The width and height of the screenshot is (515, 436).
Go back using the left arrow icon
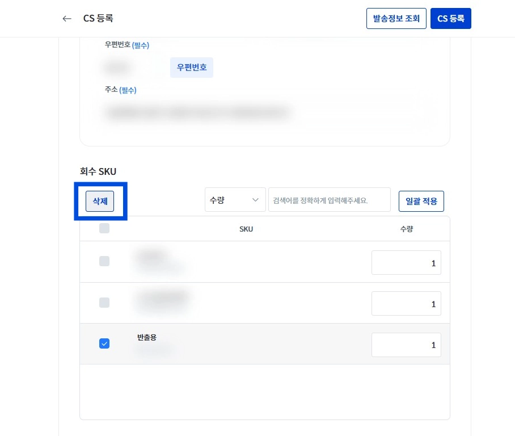tap(67, 19)
